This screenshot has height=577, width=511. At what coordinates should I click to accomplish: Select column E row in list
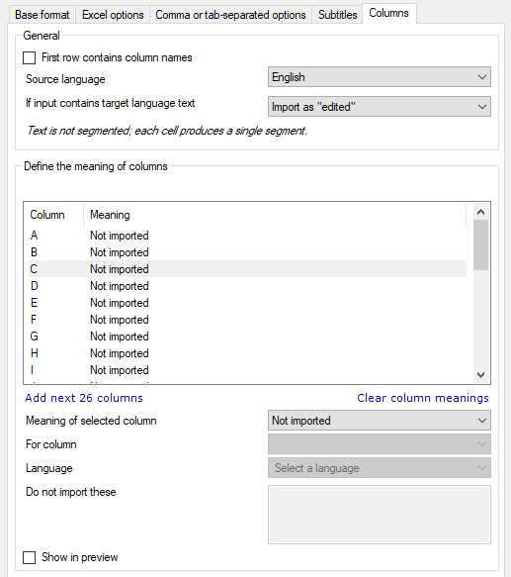247,303
